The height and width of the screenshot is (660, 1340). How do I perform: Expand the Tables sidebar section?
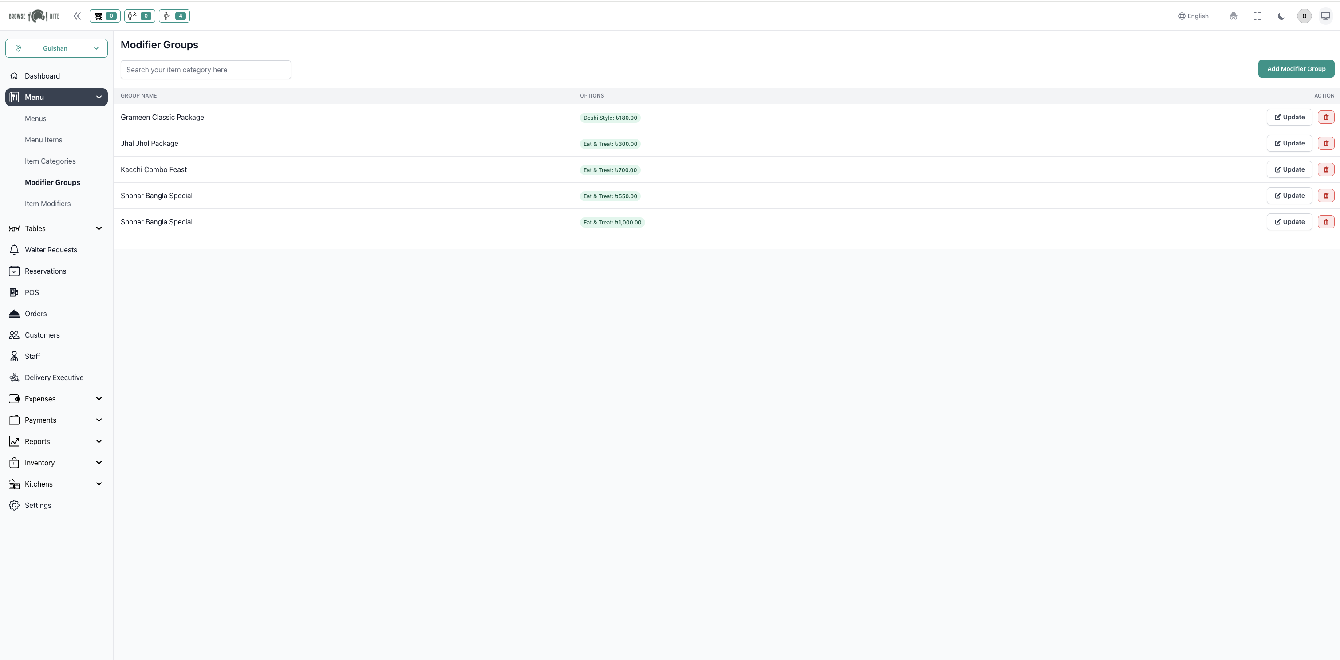(56, 229)
